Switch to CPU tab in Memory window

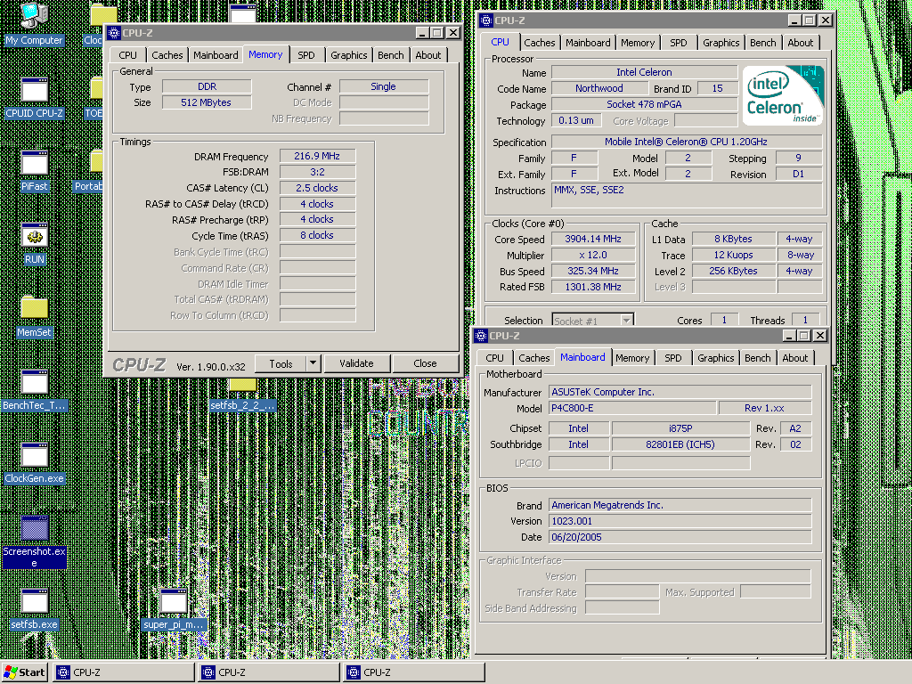[x=127, y=55]
